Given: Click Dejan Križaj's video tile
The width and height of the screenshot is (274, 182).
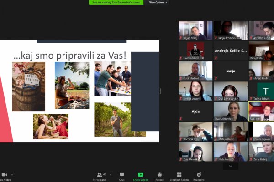Looking at the screenshot, I should [195, 30].
